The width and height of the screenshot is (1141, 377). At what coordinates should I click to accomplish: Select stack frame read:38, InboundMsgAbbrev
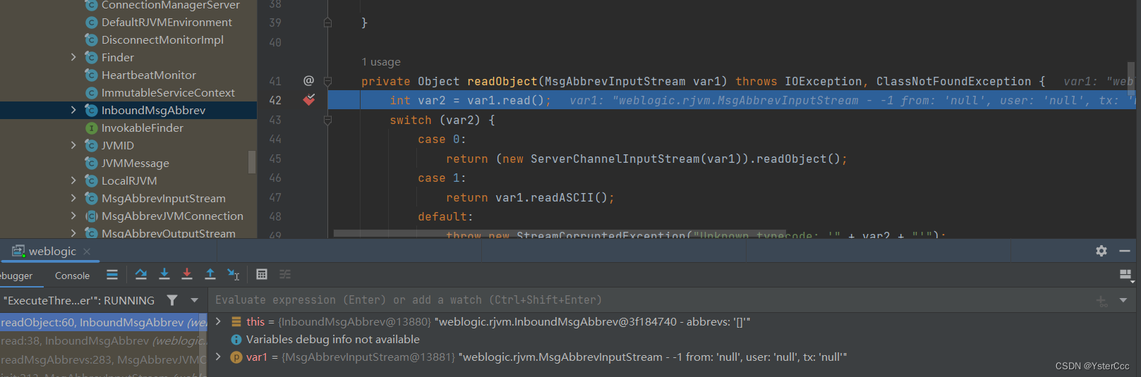[104, 340]
